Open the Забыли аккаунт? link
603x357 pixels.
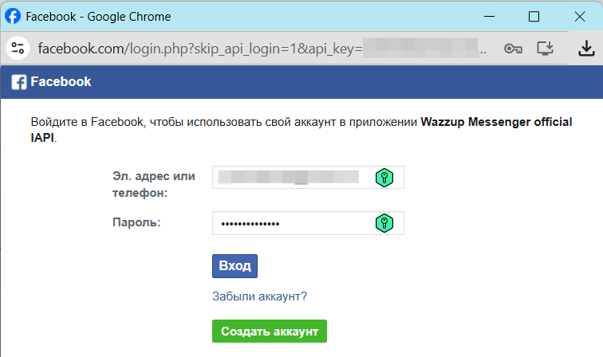[x=259, y=296]
